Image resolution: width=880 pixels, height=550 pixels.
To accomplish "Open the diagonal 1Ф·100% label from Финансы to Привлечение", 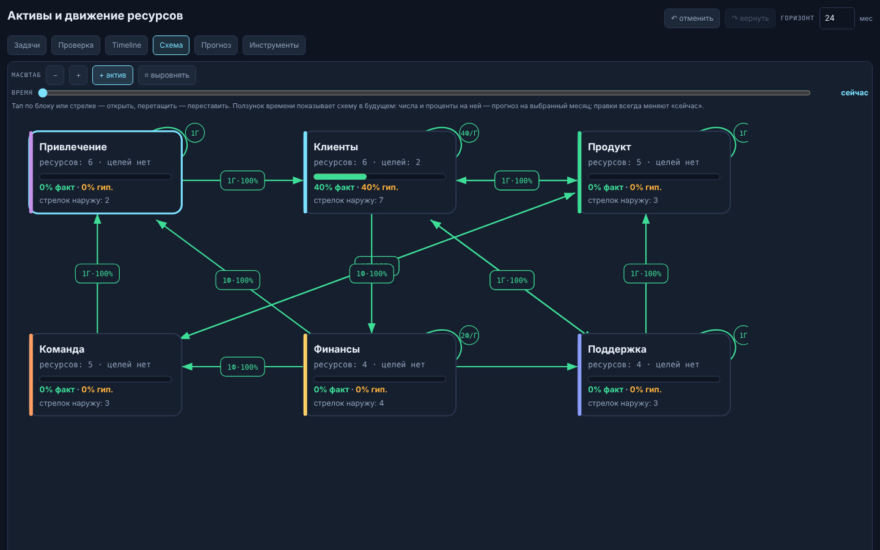I will tap(238, 280).
